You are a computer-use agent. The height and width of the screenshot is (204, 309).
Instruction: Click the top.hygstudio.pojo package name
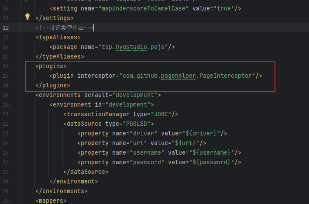133,47
